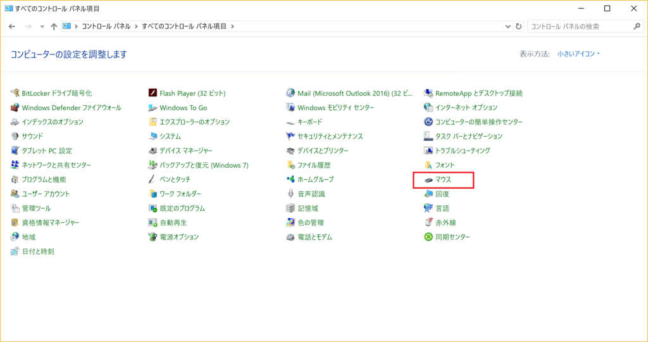Open BitLocker ドライブ暗号化 icon
Screen dimensions: 648x342
coord(15,93)
